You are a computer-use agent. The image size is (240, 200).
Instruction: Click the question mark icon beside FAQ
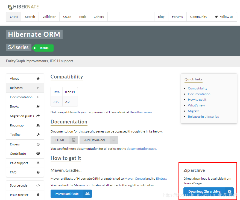(38, 172)
